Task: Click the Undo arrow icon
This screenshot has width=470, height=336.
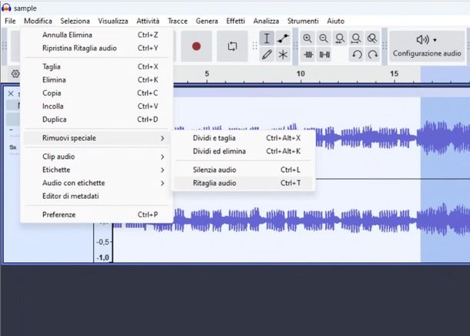Action: point(357,55)
